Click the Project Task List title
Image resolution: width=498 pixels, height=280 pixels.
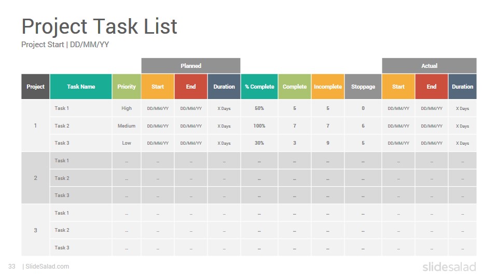click(x=99, y=26)
